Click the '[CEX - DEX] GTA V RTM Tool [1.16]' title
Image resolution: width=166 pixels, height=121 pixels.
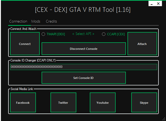pyautogui.click(x=83, y=10)
